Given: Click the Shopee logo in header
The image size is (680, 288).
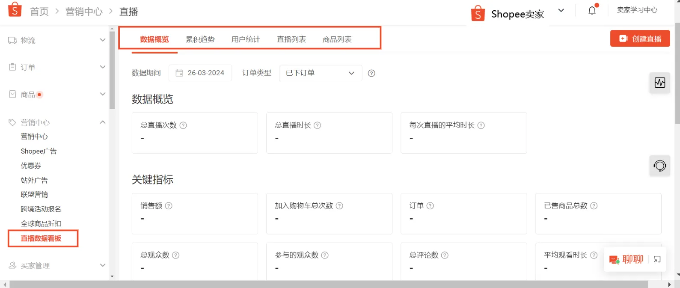Looking at the screenshot, I should tap(15, 9).
